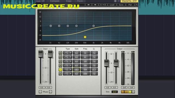175x98 pixels.
Task: Select band 6 node on EQ graph
Action: coord(94,26)
